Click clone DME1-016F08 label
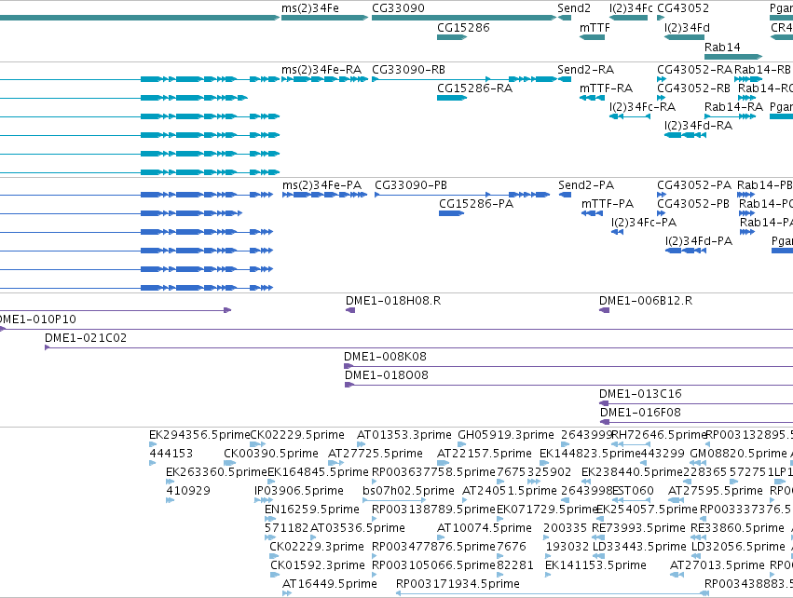The height and width of the screenshot is (598, 793). [x=640, y=412]
